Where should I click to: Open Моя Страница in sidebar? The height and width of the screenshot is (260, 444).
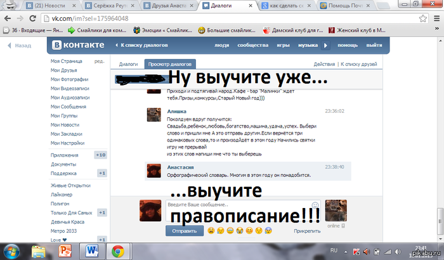point(66,61)
